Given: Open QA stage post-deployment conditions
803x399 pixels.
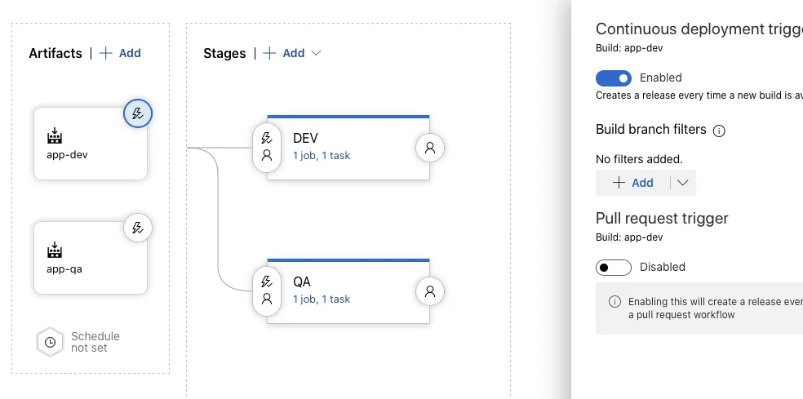Looking at the screenshot, I should 430,291.
